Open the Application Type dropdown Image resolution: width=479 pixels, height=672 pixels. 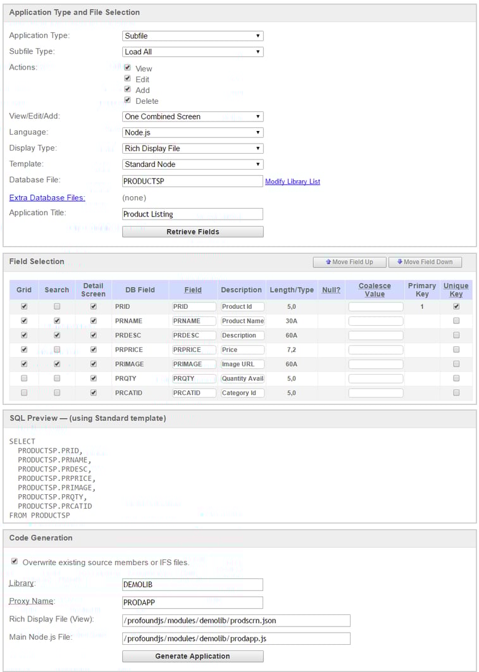pos(193,36)
